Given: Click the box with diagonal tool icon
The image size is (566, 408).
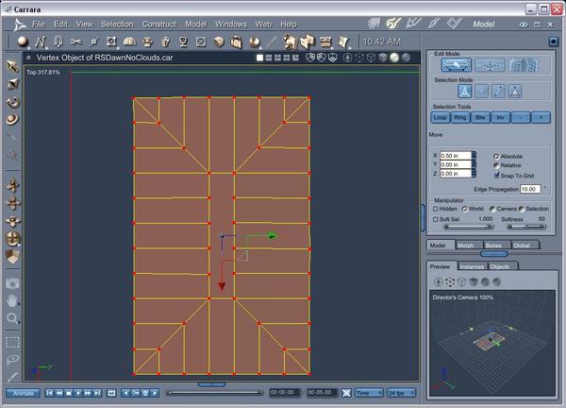Looking at the screenshot, I should (111, 42).
